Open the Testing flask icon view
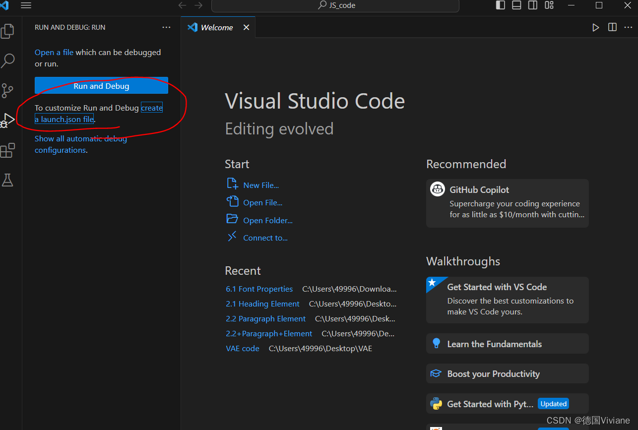 coord(7,180)
